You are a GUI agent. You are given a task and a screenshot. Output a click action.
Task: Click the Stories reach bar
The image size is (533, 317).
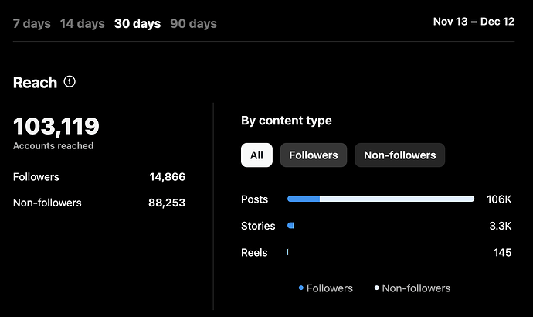point(290,226)
